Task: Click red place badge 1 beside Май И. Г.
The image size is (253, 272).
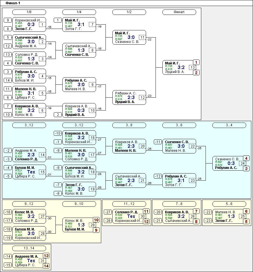Action: pyautogui.click(x=196, y=62)
